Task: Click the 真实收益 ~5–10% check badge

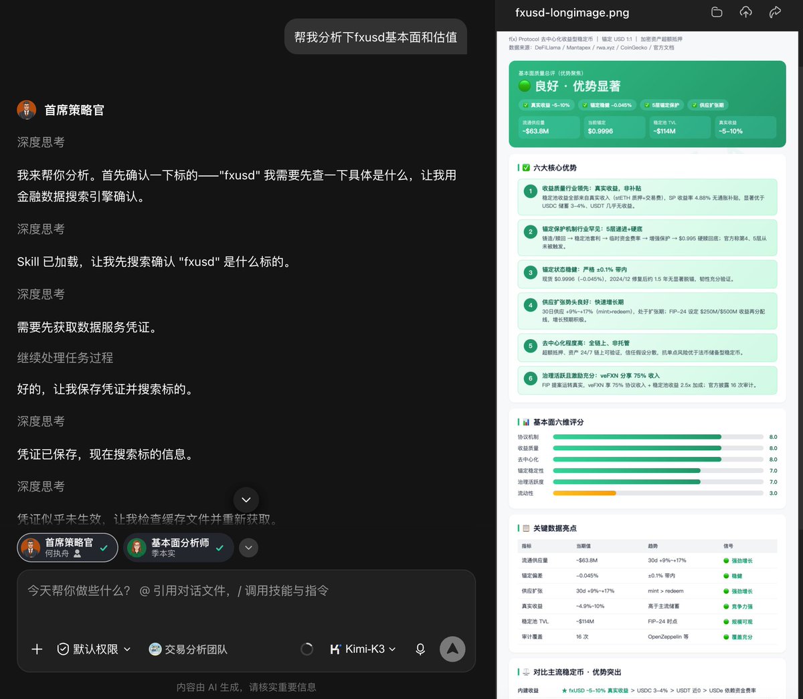Action: [x=546, y=105]
